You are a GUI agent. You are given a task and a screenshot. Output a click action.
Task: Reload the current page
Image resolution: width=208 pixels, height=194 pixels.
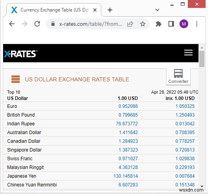(x=37, y=24)
